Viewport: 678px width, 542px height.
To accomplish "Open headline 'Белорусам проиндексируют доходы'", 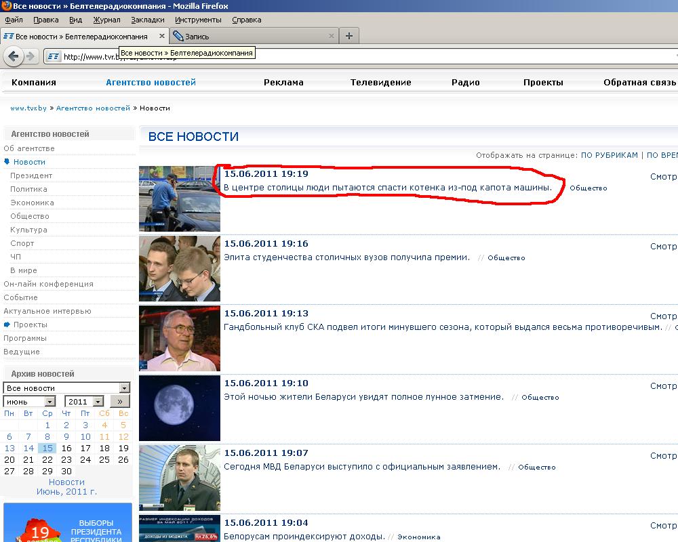I will pyautogui.click(x=304, y=537).
